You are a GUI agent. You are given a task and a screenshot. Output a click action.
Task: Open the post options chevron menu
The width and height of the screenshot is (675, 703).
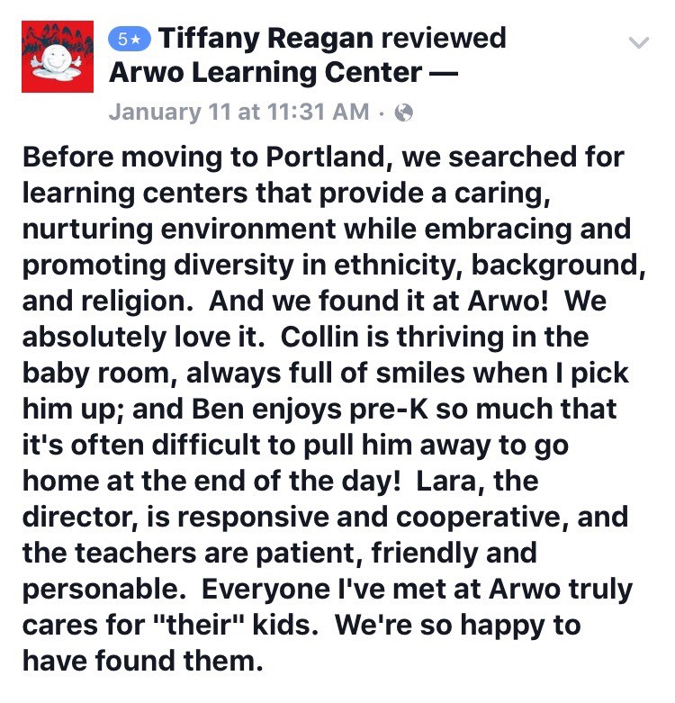639,42
